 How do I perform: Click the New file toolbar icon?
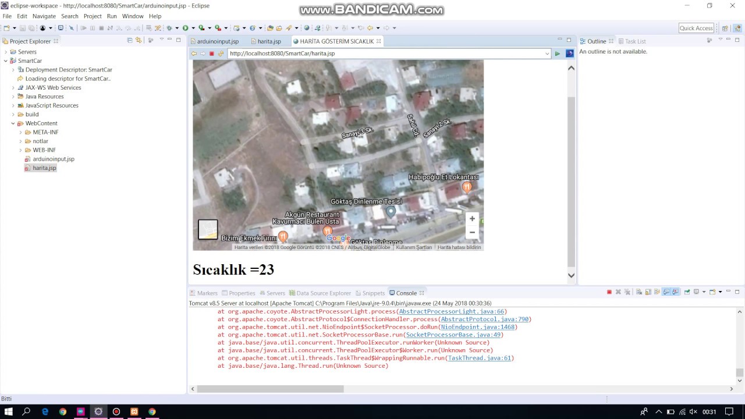click(x=6, y=28)
